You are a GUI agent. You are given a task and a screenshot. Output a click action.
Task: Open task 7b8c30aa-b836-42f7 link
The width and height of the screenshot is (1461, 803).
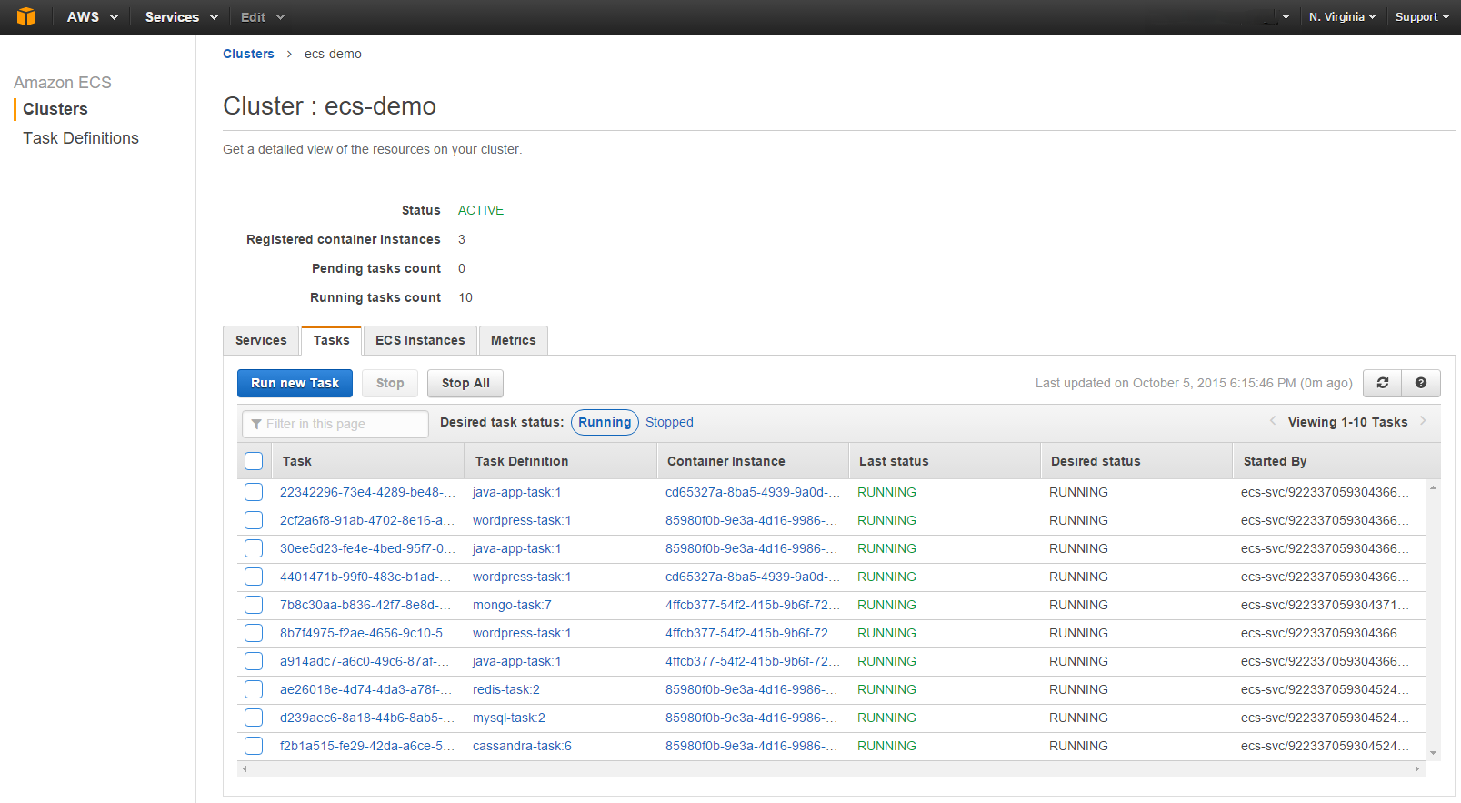365,605
